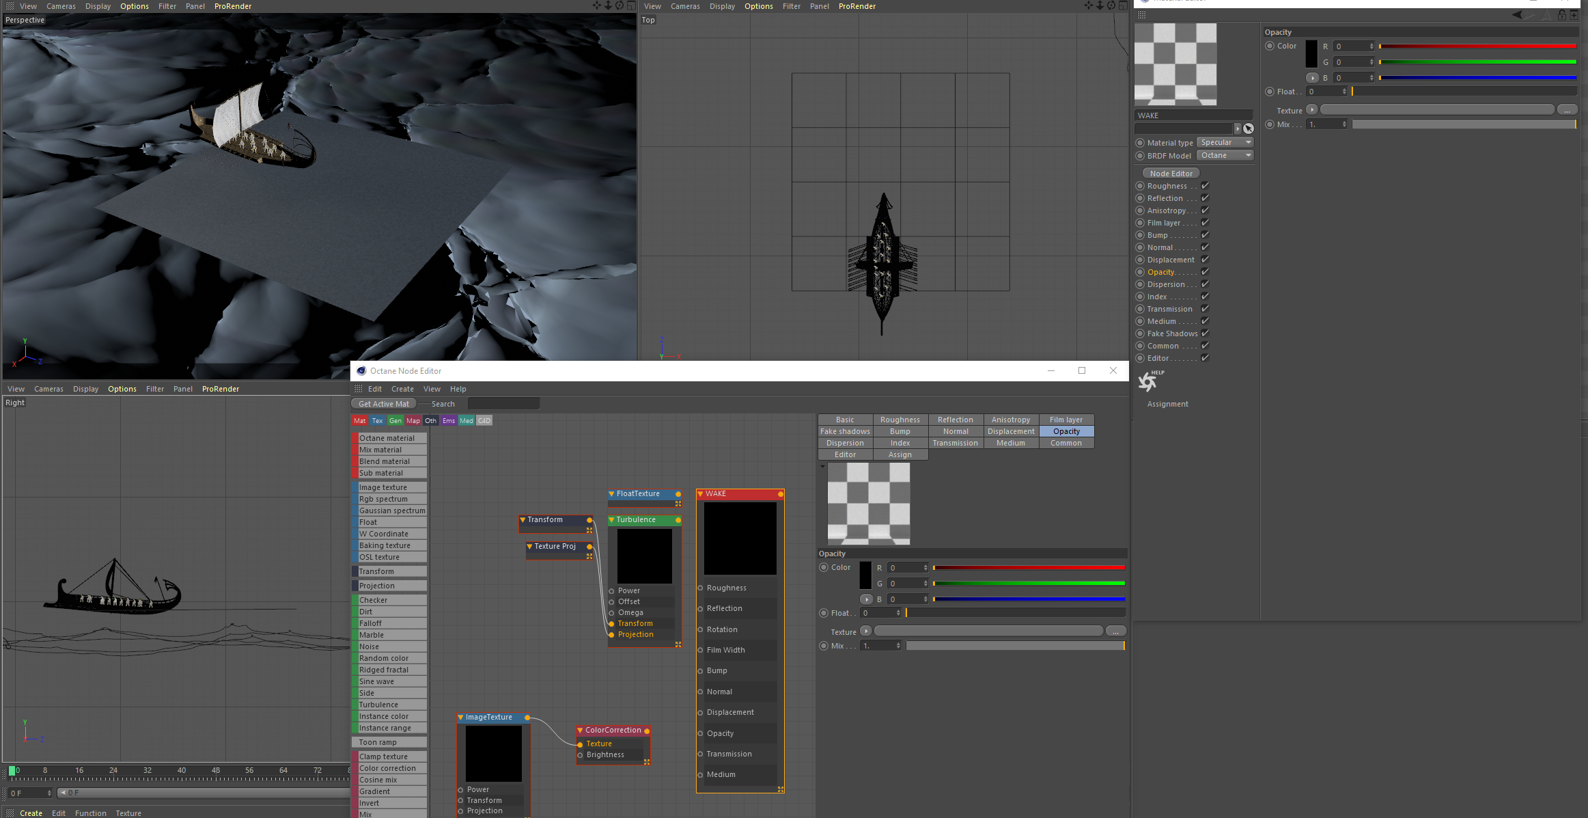Open the Material type dropdown

pyautogui.click(x=1225, y=142)
